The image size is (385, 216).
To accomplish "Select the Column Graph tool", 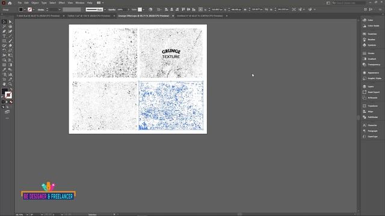I will (x=10, y=74).
